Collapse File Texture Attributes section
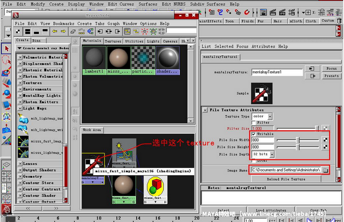The width and height of the screenshot is (344, 222). click(x=205, y=110)
